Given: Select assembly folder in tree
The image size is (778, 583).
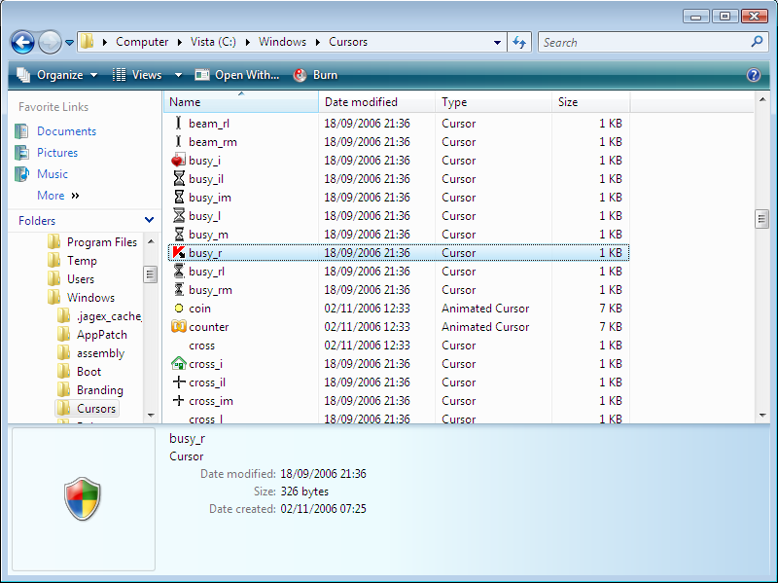Looking at the screenshot, I should pyautogui.click(x=101, y=353).
